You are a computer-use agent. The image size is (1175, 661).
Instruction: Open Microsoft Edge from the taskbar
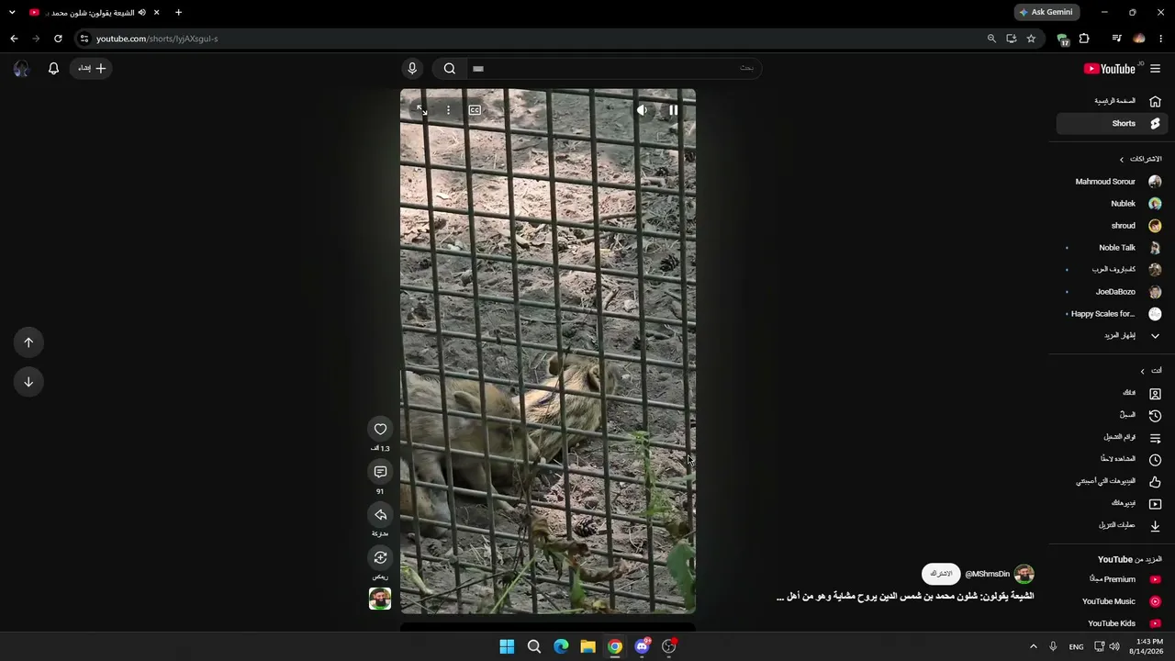pos(561,646)
